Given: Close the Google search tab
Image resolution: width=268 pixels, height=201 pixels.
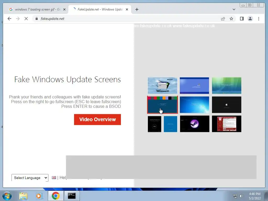Looking at the screenshot, I should tap(64, 9).
